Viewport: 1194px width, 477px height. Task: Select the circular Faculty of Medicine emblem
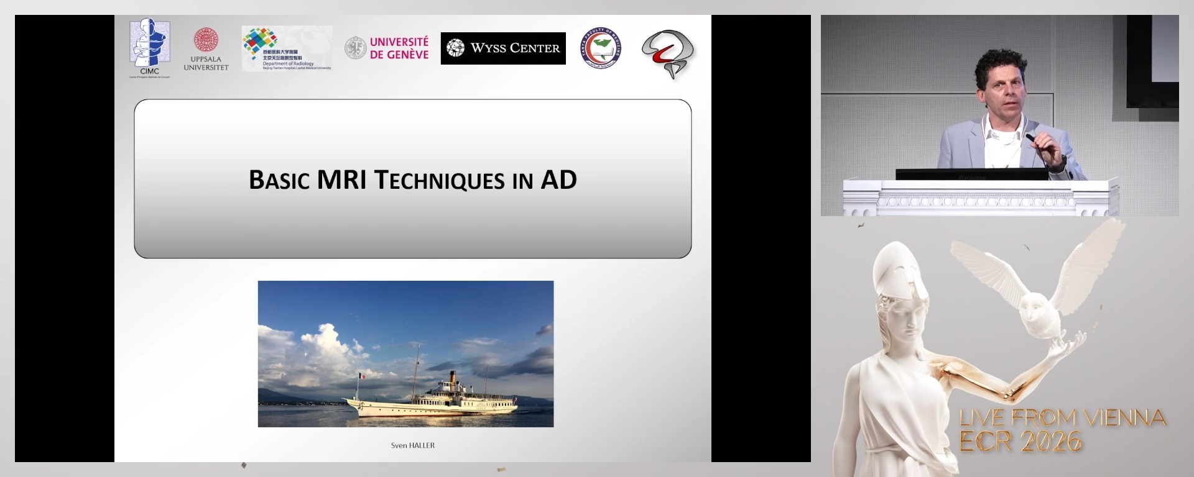click(600, 48)
